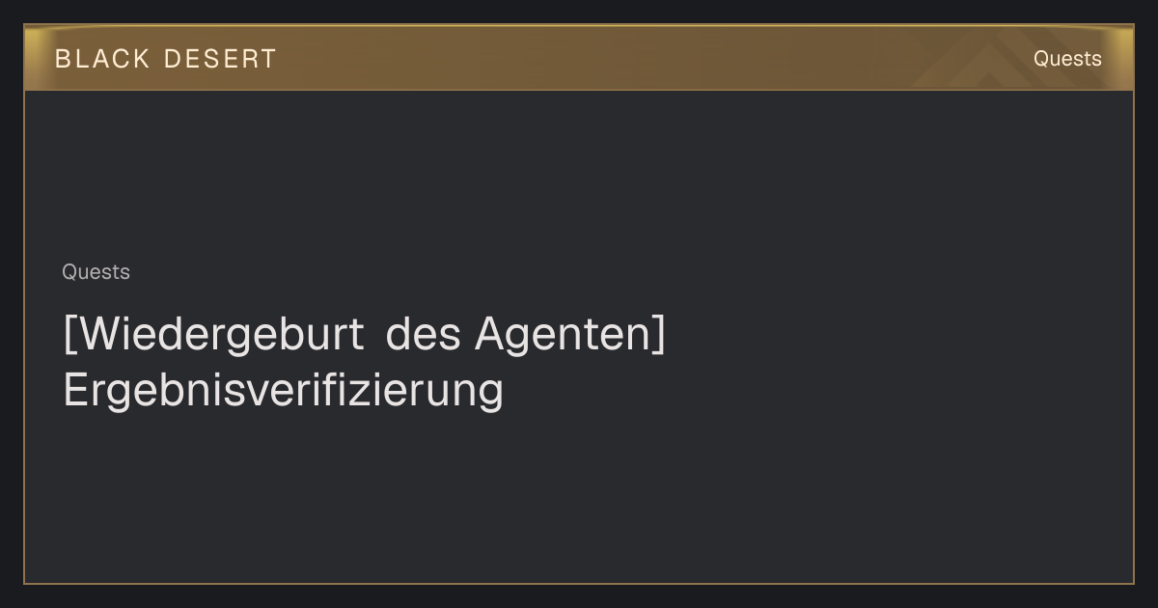Click the BLACK DESERT logo text
The height and width of the screenshot is (608, 1158).
[166, 59]
